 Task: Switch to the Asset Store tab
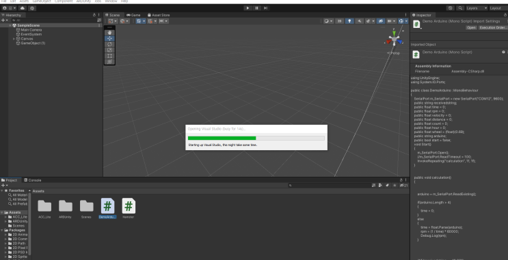tap(159, 15)
